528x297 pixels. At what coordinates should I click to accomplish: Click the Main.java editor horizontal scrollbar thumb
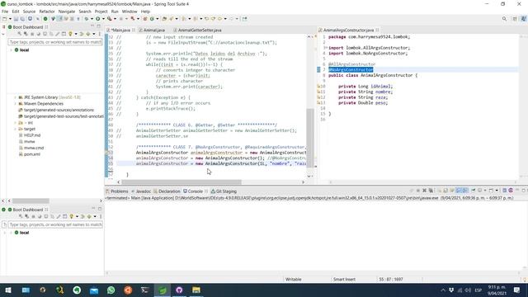click(x=181, y=181)
